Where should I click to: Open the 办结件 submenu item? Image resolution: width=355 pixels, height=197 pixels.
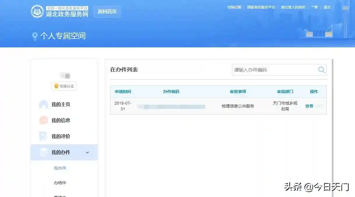(60, 183)
